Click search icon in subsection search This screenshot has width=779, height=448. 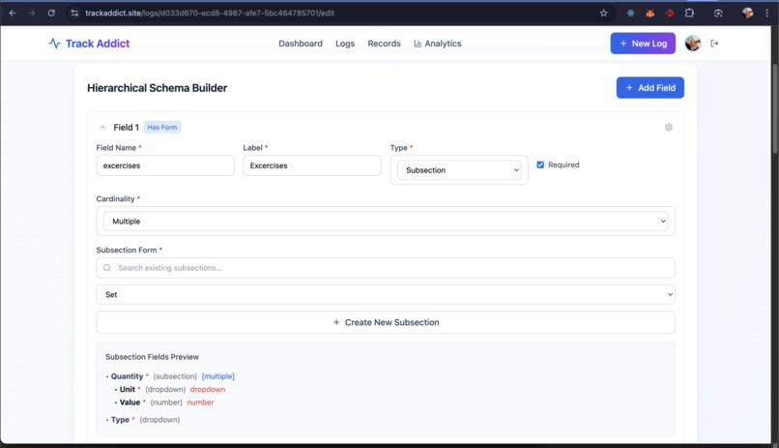[x=107, y=268]
